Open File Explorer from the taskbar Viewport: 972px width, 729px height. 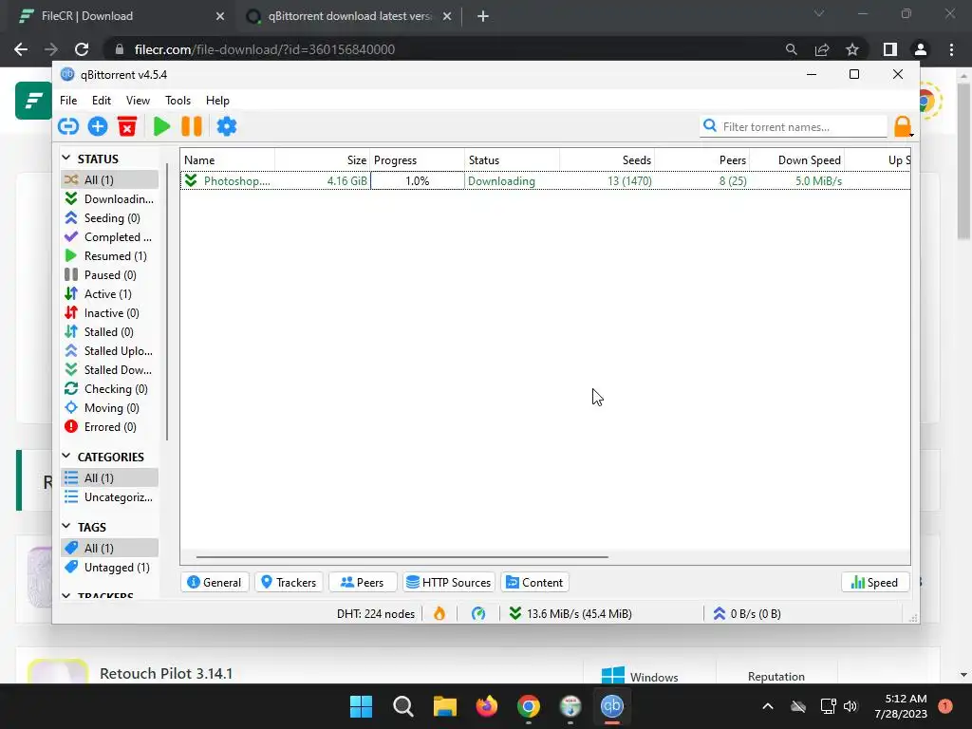coord(444,706)
